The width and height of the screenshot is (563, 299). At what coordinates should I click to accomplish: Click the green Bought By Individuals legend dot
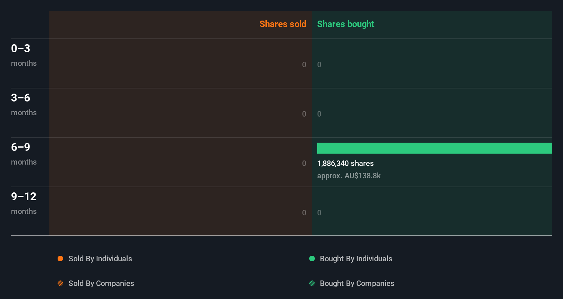click(312, 259)
